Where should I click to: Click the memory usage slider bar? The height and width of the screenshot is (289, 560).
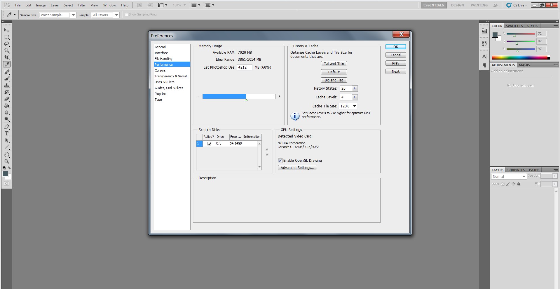pyautogui.click(x=239, y=96)
